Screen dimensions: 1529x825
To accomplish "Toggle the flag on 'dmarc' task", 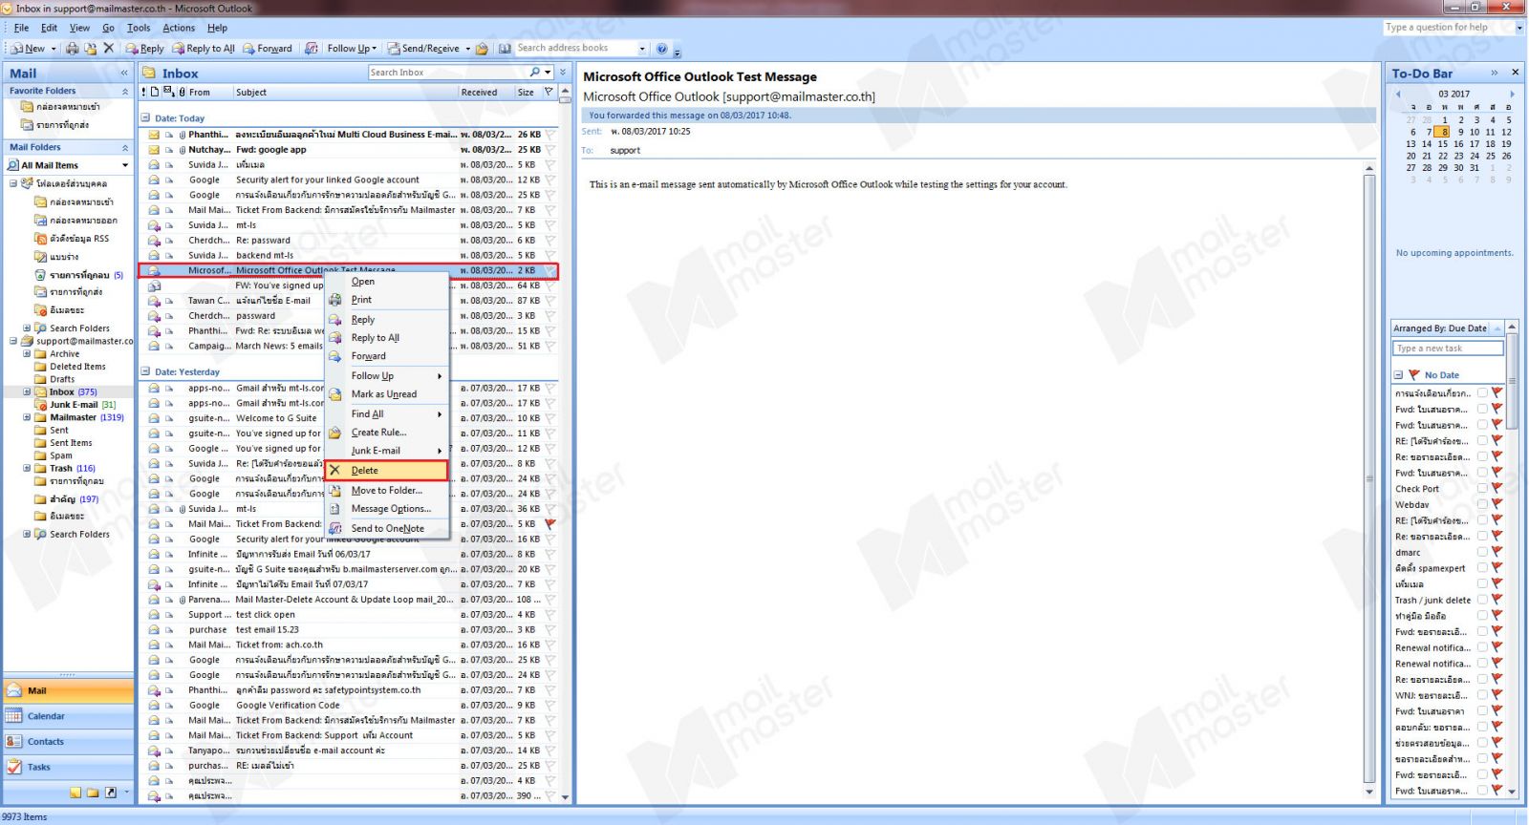I will pos(1497,552).
